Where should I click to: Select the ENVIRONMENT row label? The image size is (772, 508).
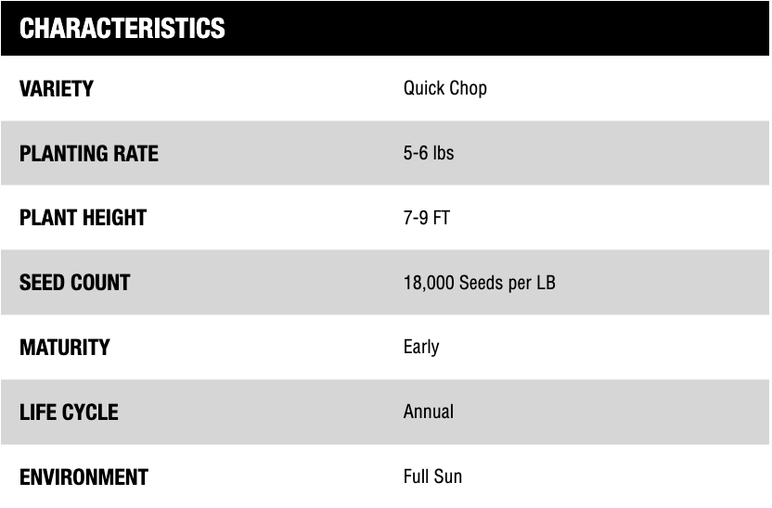click(x=84, y=477)
